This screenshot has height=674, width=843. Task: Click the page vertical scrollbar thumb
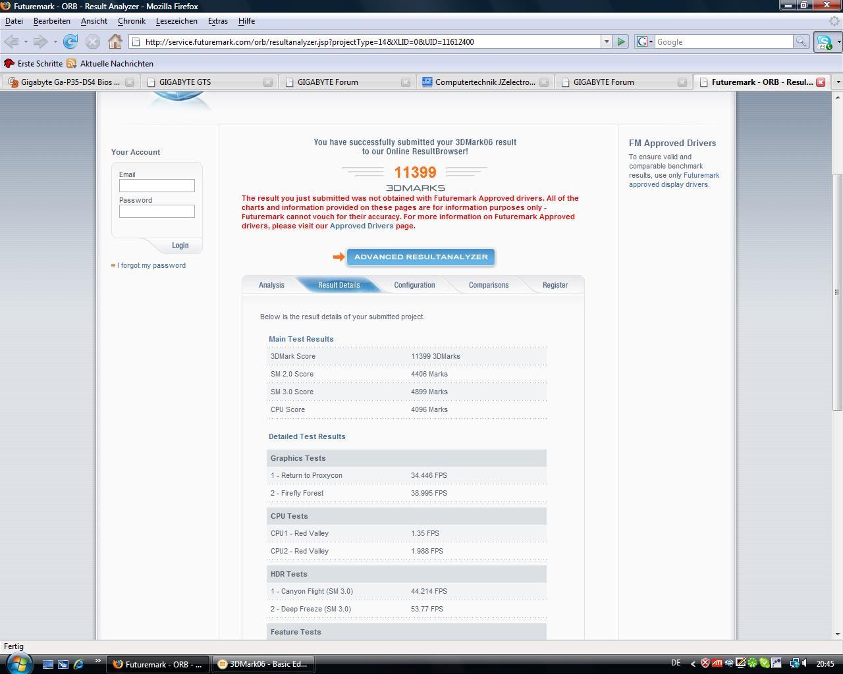pos(837,292)
